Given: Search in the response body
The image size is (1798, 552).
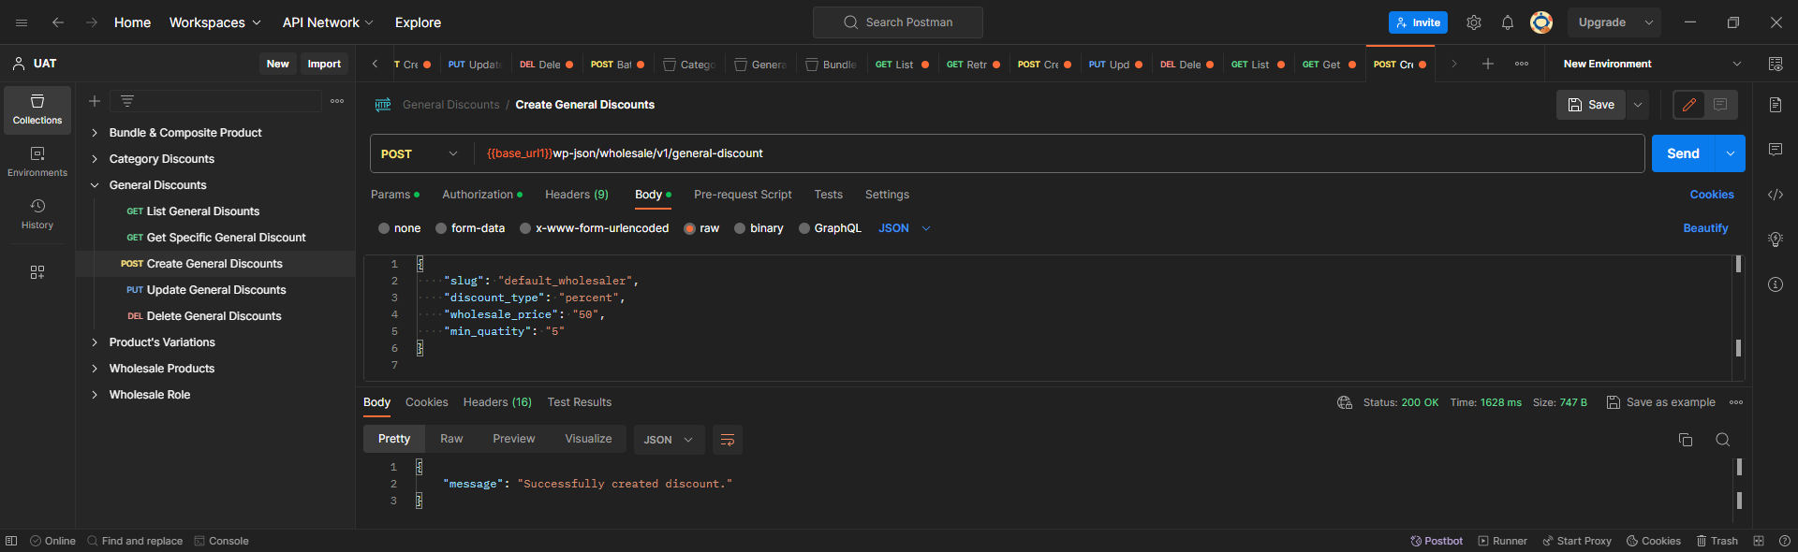Looking at the screenshot, I should pyautogui.click(x=1723, y=440).
